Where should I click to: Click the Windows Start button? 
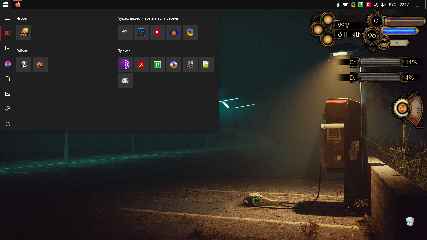pyautogui.click(x=6, y=5)
